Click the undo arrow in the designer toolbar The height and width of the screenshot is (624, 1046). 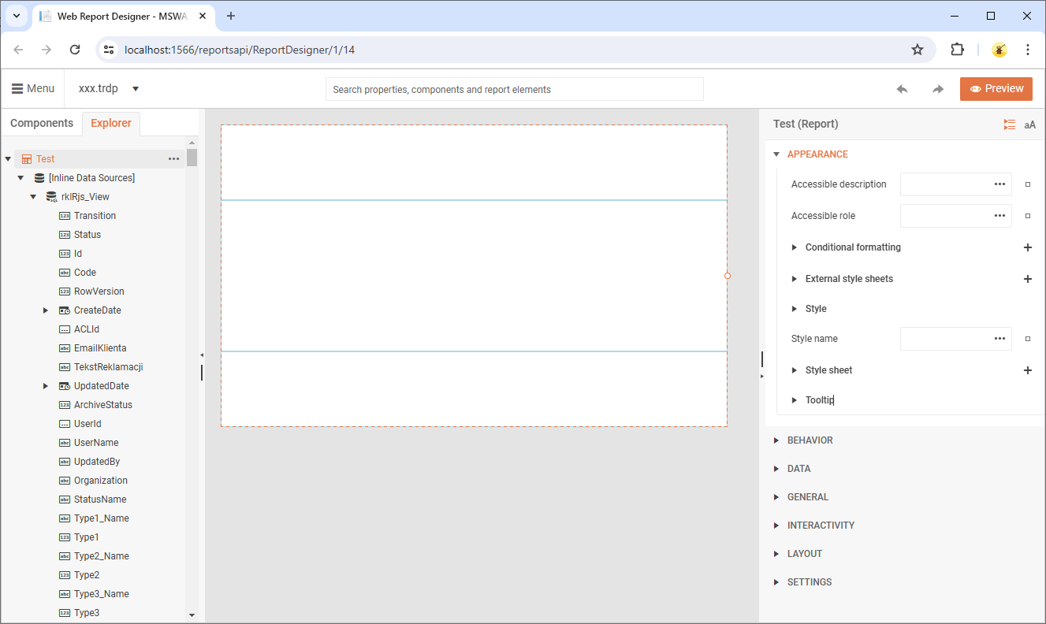tap(902, 88)
